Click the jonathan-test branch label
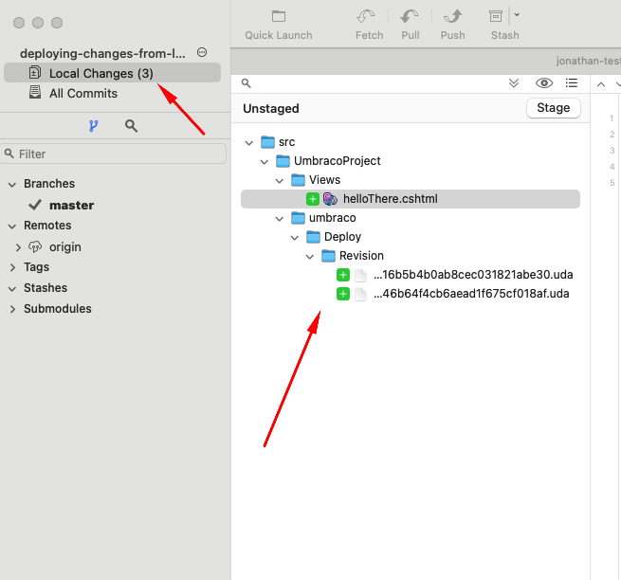This screenshot has width=621, height=580. tap(588, 61)
